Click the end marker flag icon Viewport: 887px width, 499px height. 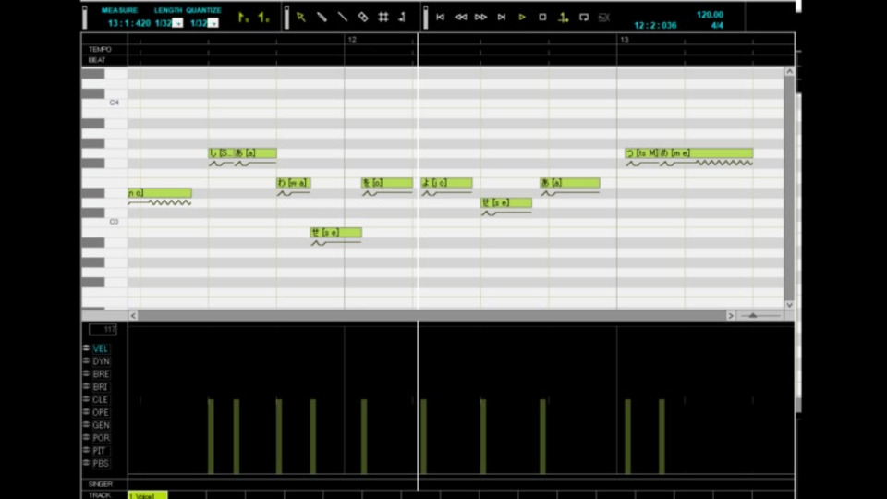(x=264, y=18)
